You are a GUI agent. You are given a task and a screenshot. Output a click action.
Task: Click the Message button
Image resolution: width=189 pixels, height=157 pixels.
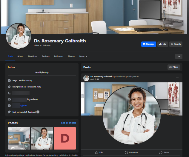point(148,44)
